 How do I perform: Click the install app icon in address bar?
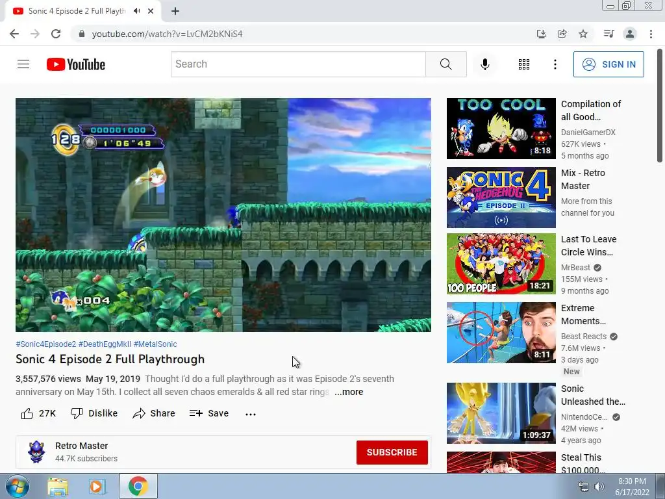point(541,34)
